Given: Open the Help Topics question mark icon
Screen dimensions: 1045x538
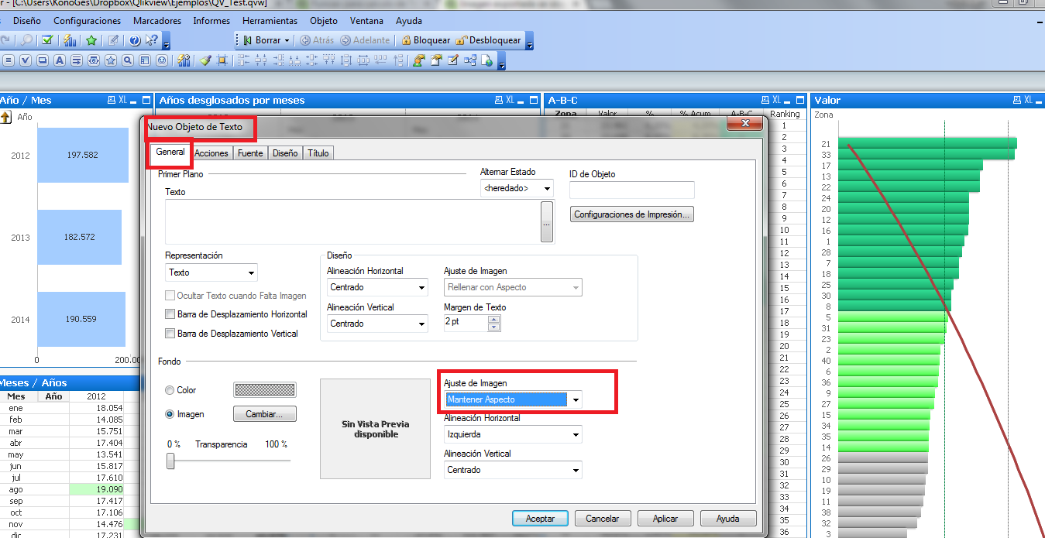Looking at the screenshot, I should pyautogui.click(x=135, y=40).
